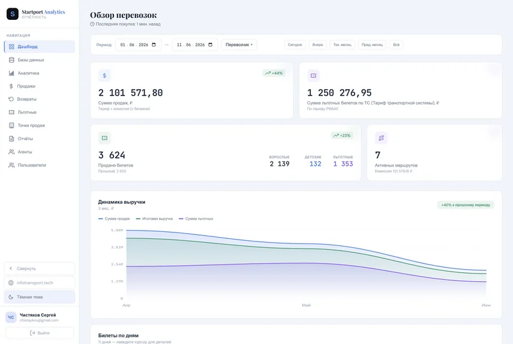Open the Перевозчик dropdown
The height and width of the screenshot is (344, 513).
point(239,45)
